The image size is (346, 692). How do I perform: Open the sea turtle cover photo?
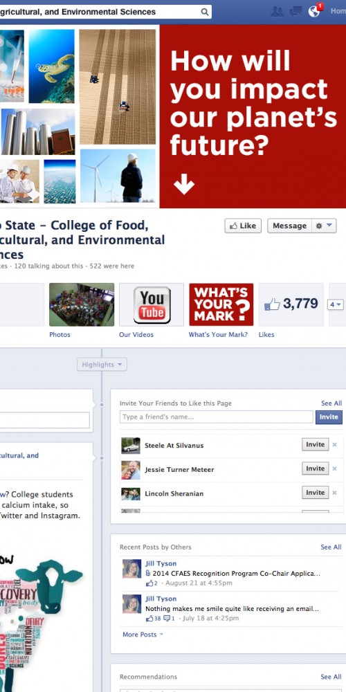pos(52,66)
